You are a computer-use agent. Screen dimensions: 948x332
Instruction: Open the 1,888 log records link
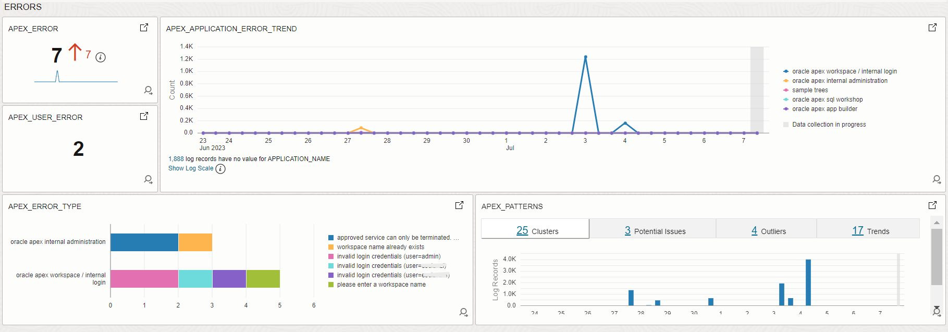(x=176, y=159)
